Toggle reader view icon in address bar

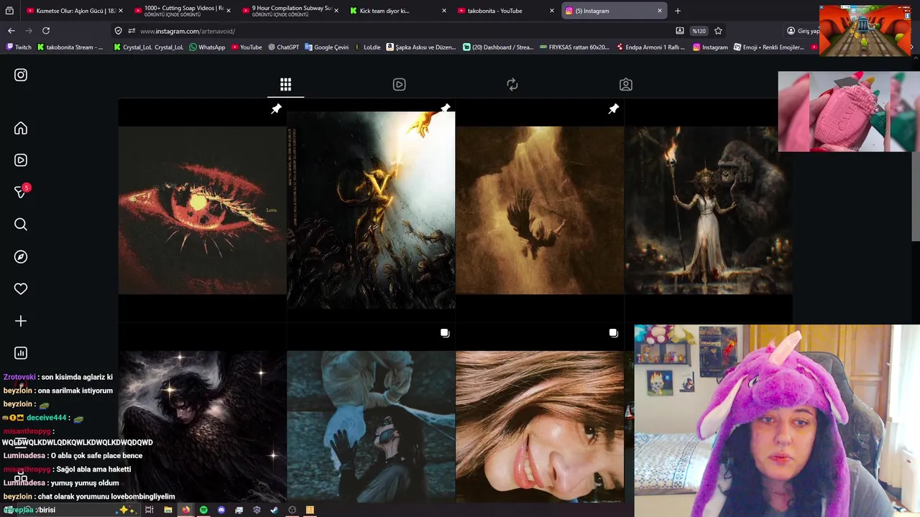point(680,31)
